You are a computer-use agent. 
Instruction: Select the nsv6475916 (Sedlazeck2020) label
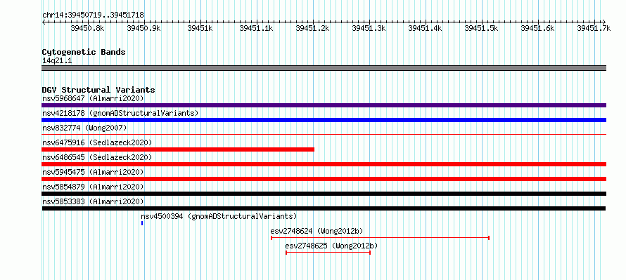pos(97,142)
